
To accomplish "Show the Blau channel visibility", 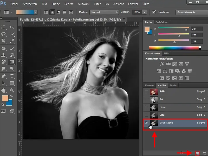I will [x=146, y=115].
